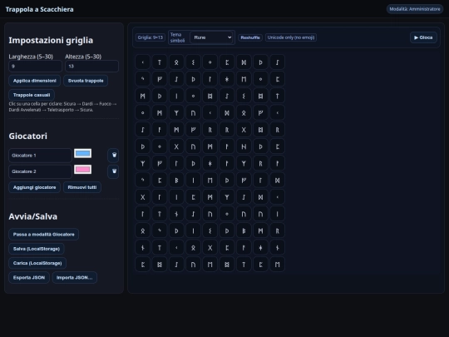Cycle trap on grid cell row 3, column 8
Screen dimensions: 449x337
[260, 96]
